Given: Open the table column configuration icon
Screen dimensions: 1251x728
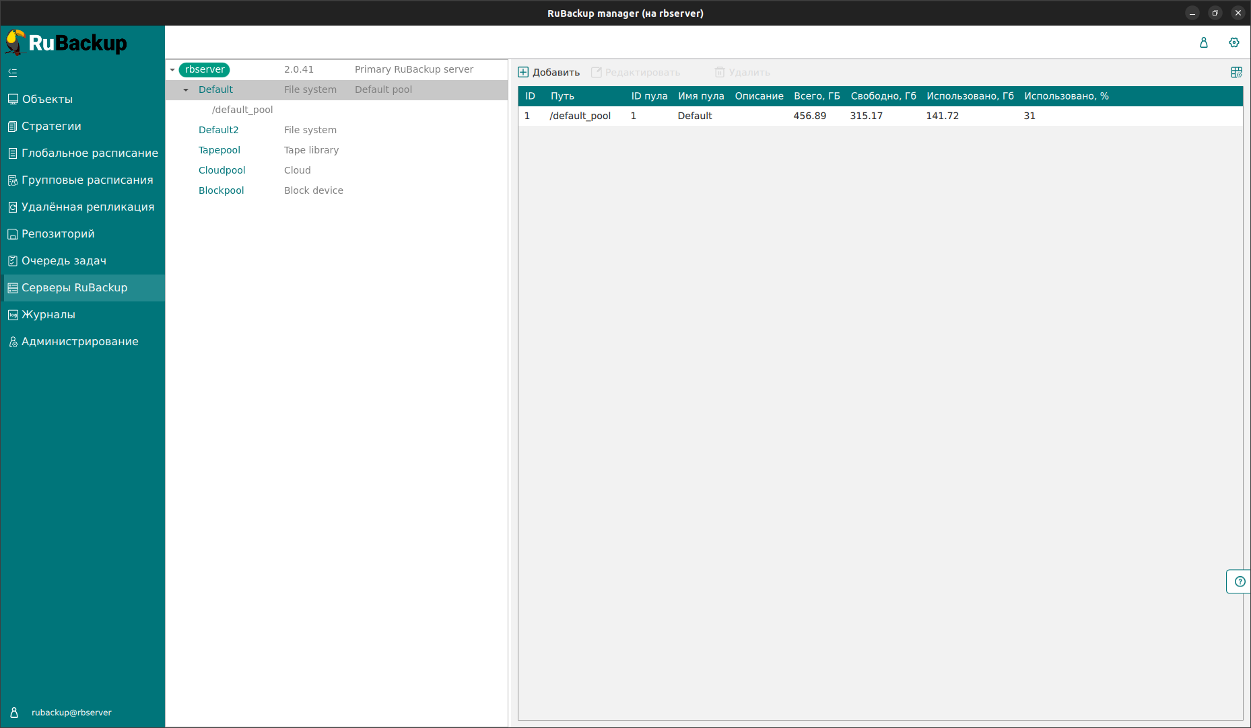Looking at the screenshot, I should (x=1236, y=73).
